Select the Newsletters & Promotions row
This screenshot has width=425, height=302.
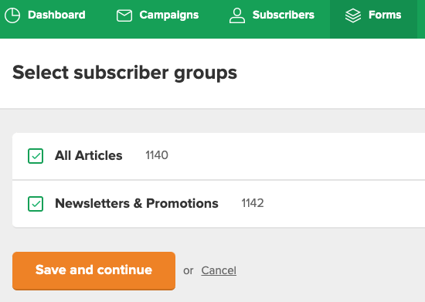point(219,204)
